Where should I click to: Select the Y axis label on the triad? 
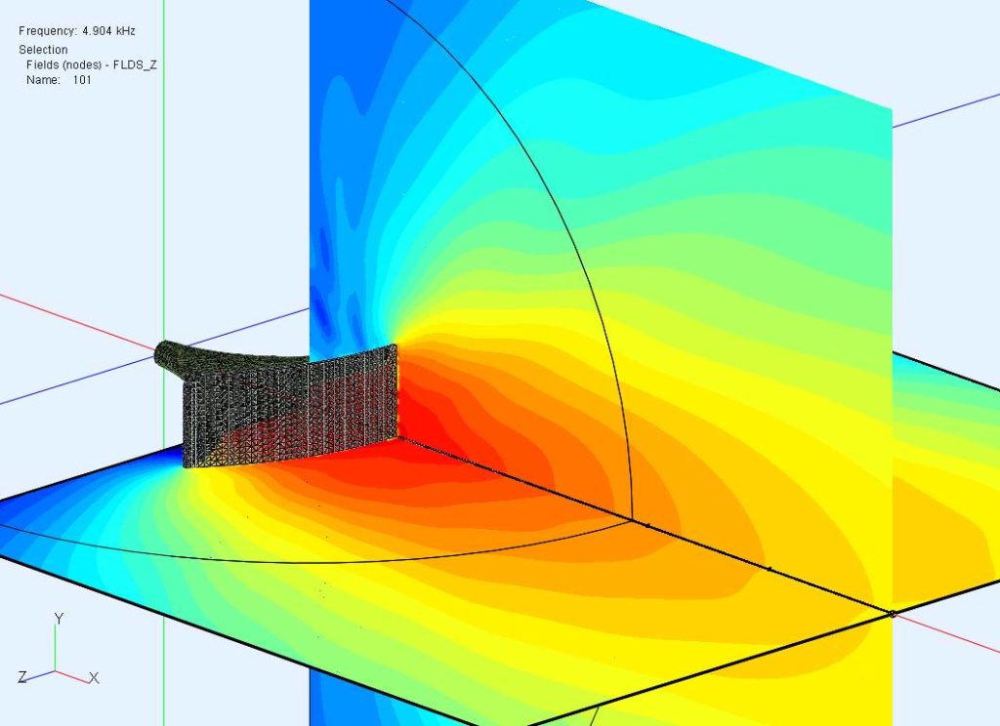point(59,617)
